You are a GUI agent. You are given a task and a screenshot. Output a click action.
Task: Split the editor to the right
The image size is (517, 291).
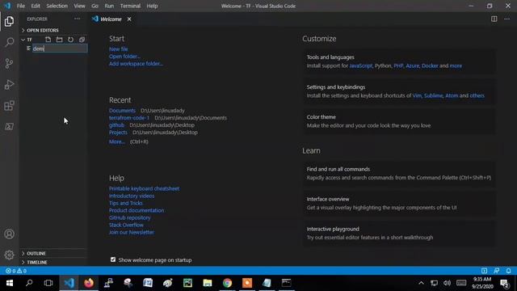click(x=494, y=19)
